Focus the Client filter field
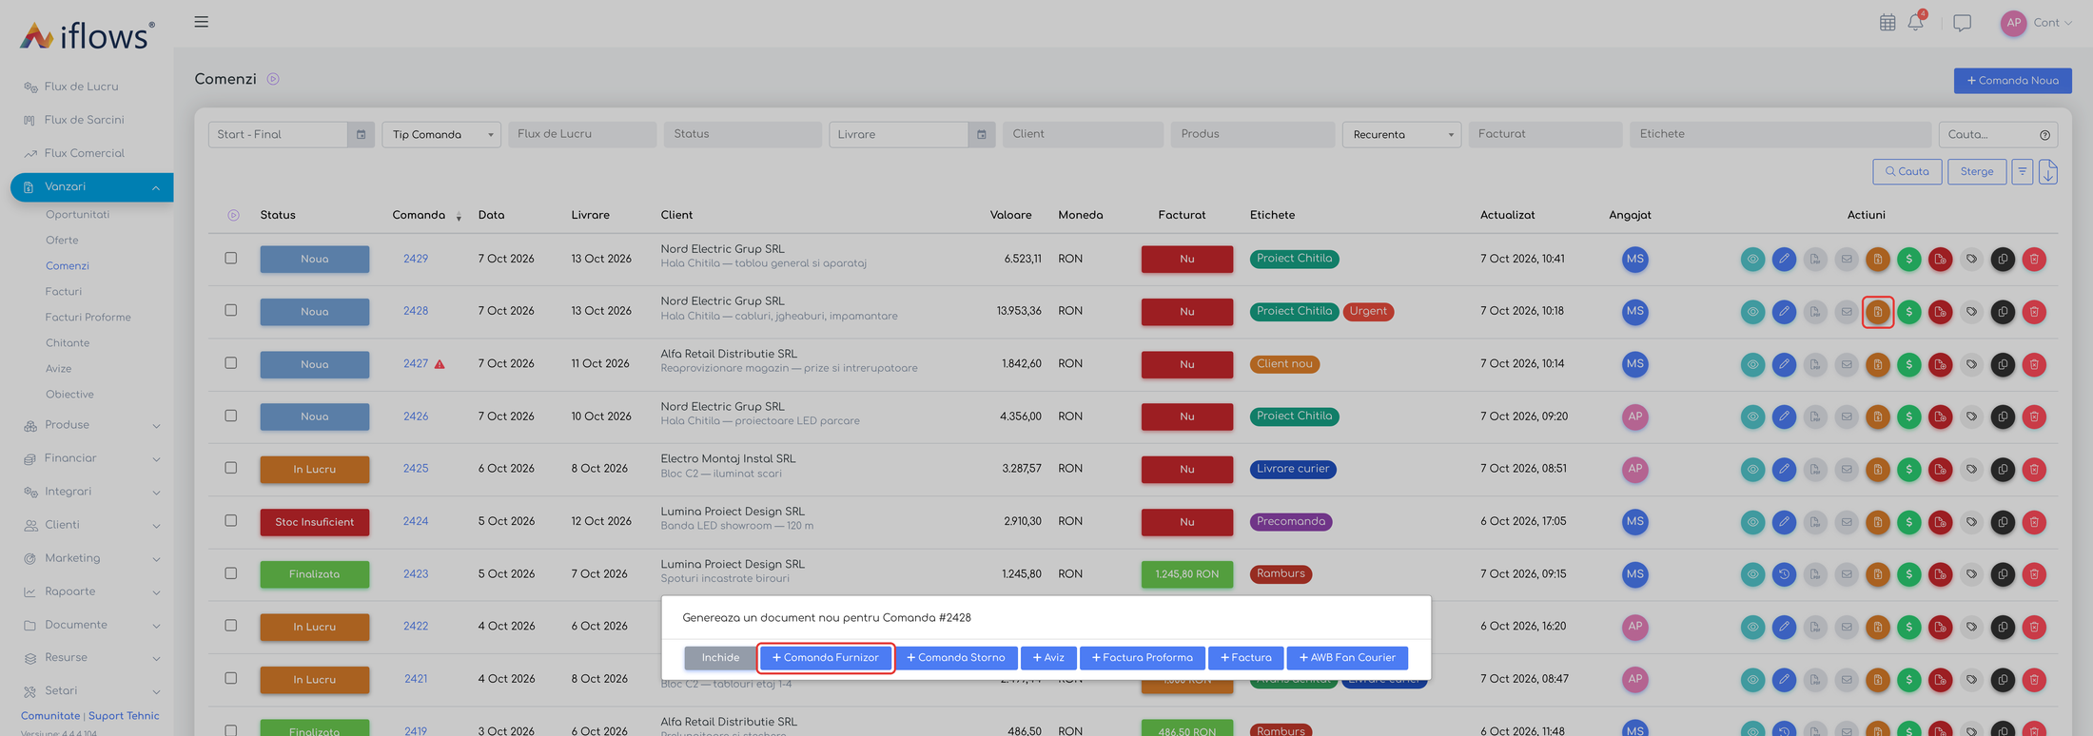2093x736 pixels. coord(1083,135)
